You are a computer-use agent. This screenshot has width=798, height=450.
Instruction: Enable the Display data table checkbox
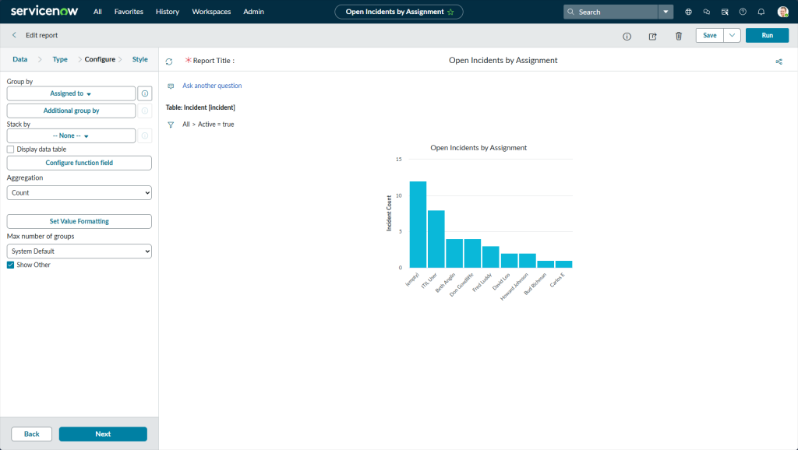[x=11, y=149]
